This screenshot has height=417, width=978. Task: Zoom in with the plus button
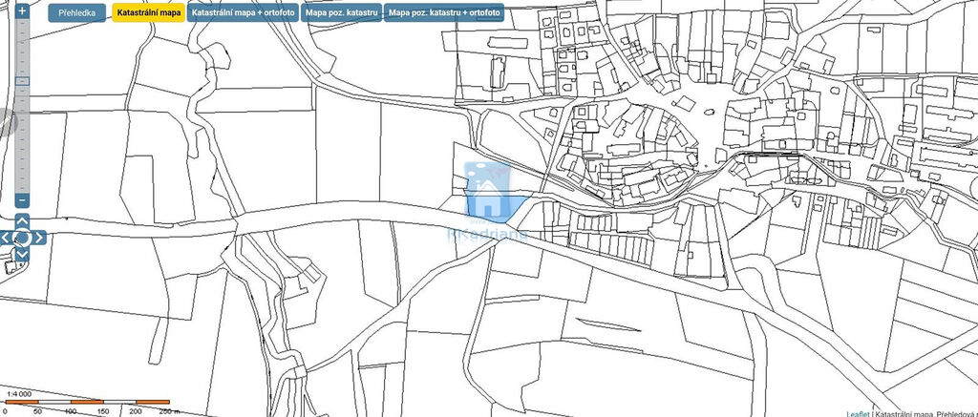pyautogui.click(x=23, y=10)
